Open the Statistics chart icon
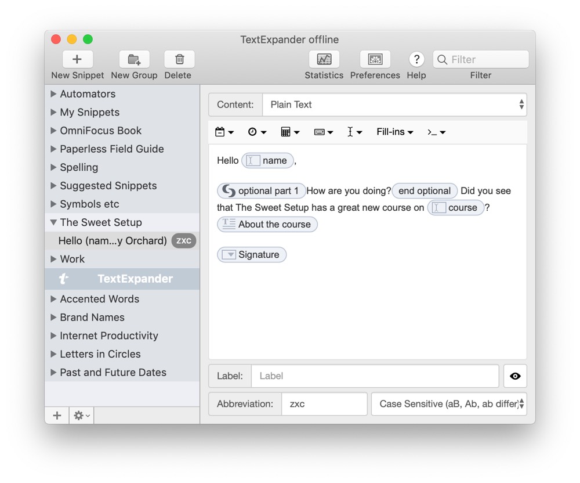The height and width of the screenshot is (483, 580). [324, 59]
